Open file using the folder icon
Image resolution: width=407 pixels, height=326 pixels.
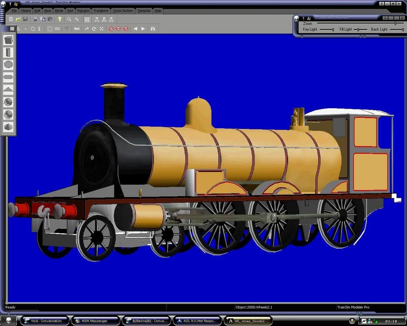click(18, 19)
